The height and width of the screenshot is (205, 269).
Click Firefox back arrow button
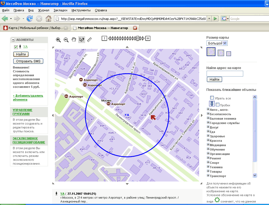(x=5, y=19)
